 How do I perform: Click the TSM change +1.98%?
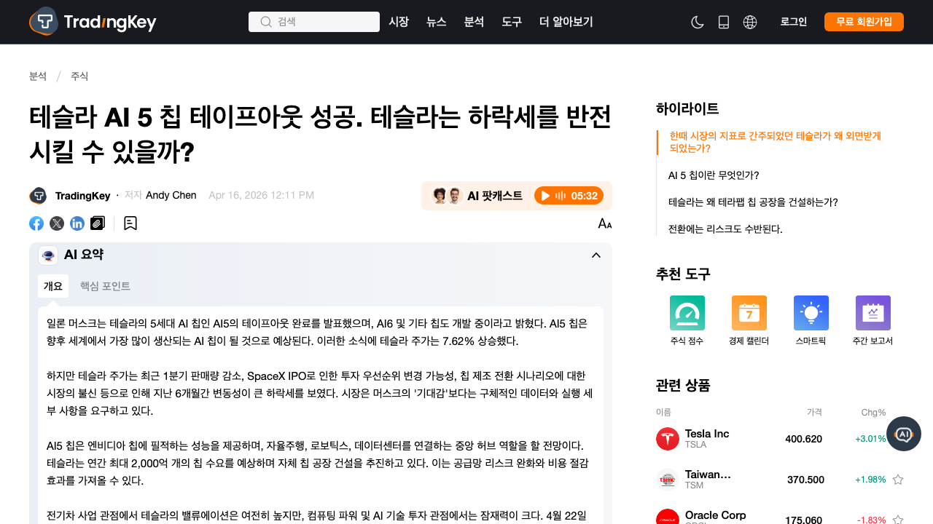pos(870,480)
